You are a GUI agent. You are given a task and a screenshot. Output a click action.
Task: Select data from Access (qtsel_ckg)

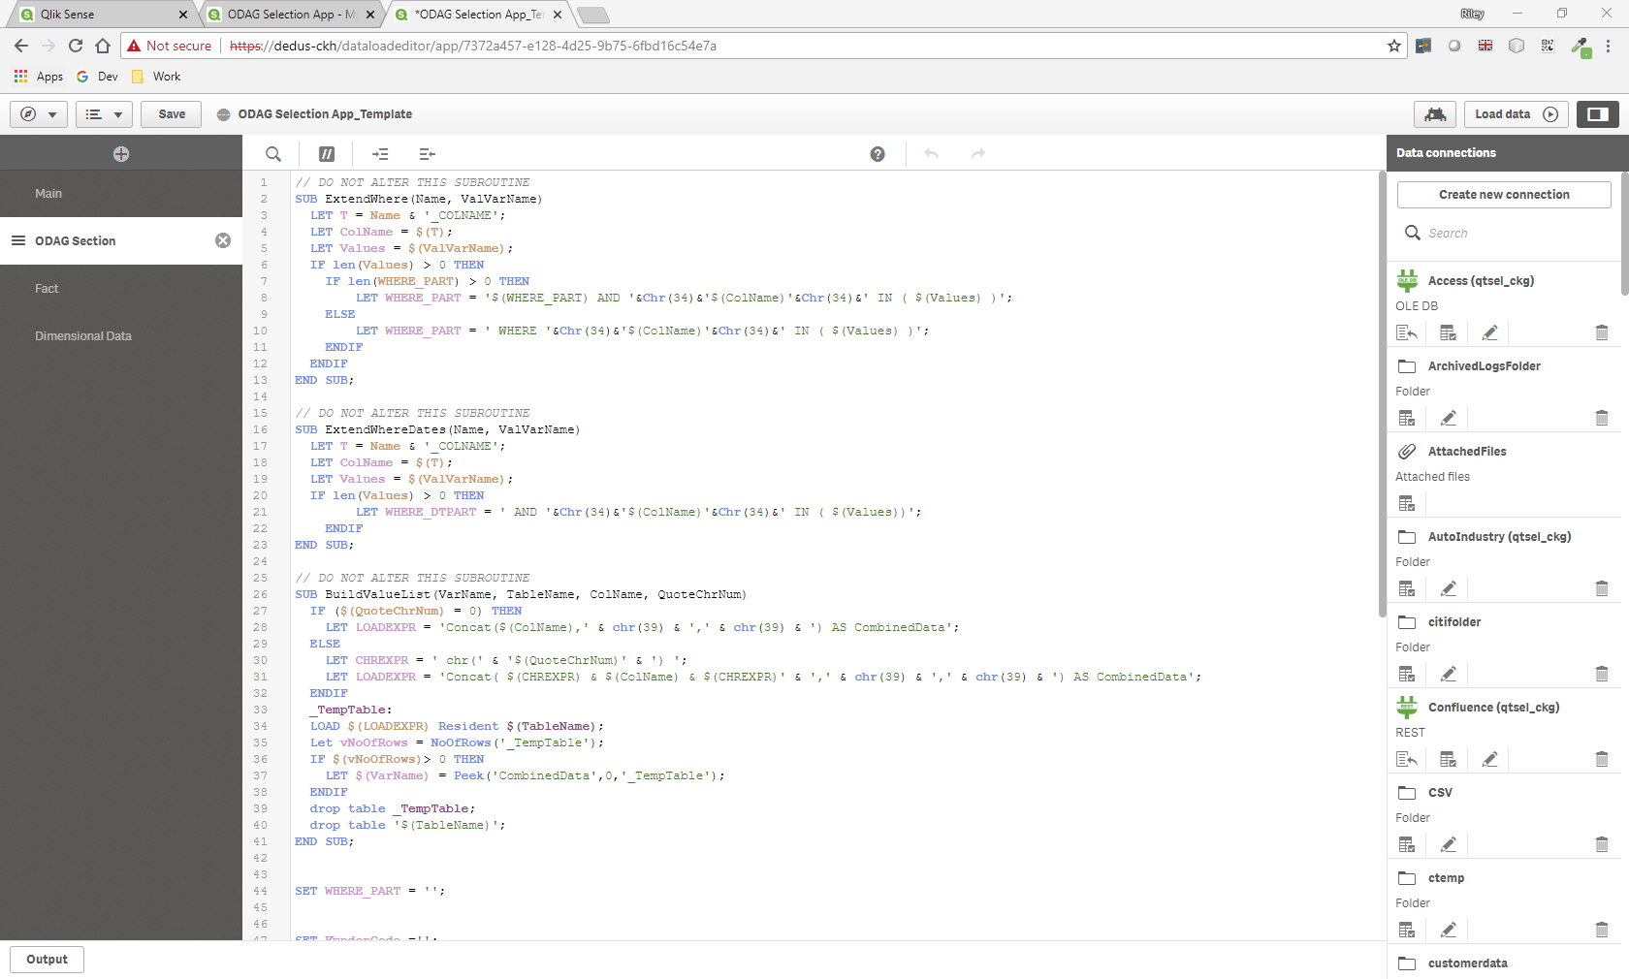(x=1449, y=332)
